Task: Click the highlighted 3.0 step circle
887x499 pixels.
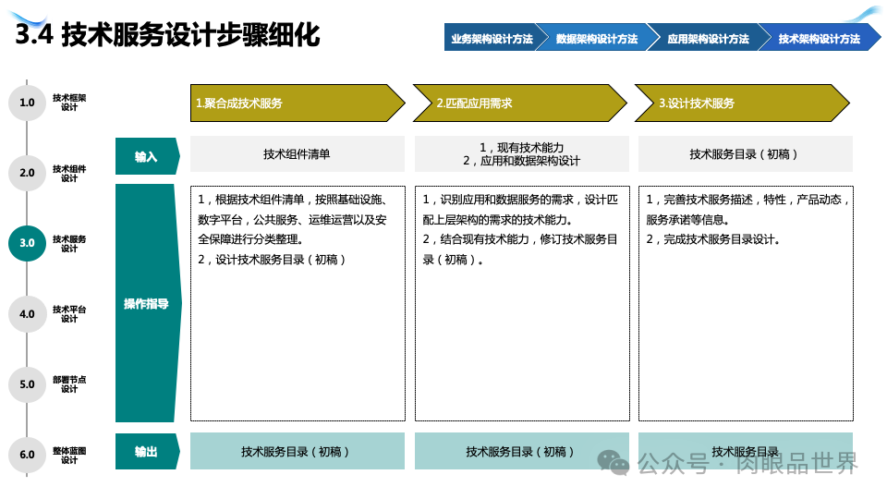Action: tap(27, 243)
